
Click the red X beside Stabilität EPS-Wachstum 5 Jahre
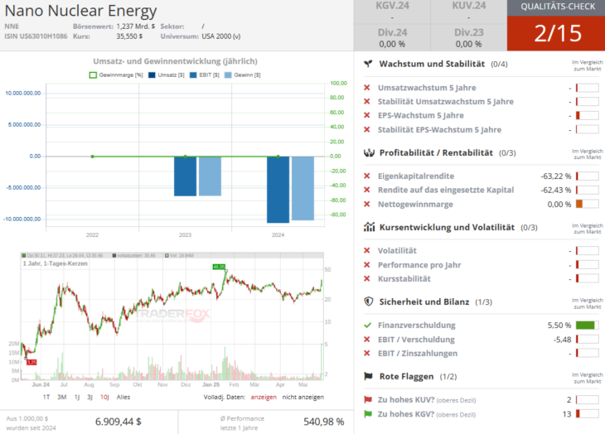click(367, 129)
